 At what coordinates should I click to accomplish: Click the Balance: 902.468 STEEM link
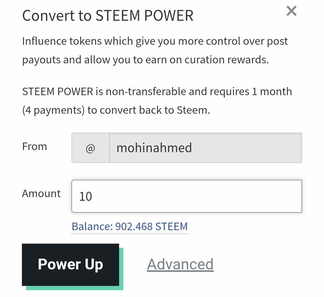tap(130, 226)
